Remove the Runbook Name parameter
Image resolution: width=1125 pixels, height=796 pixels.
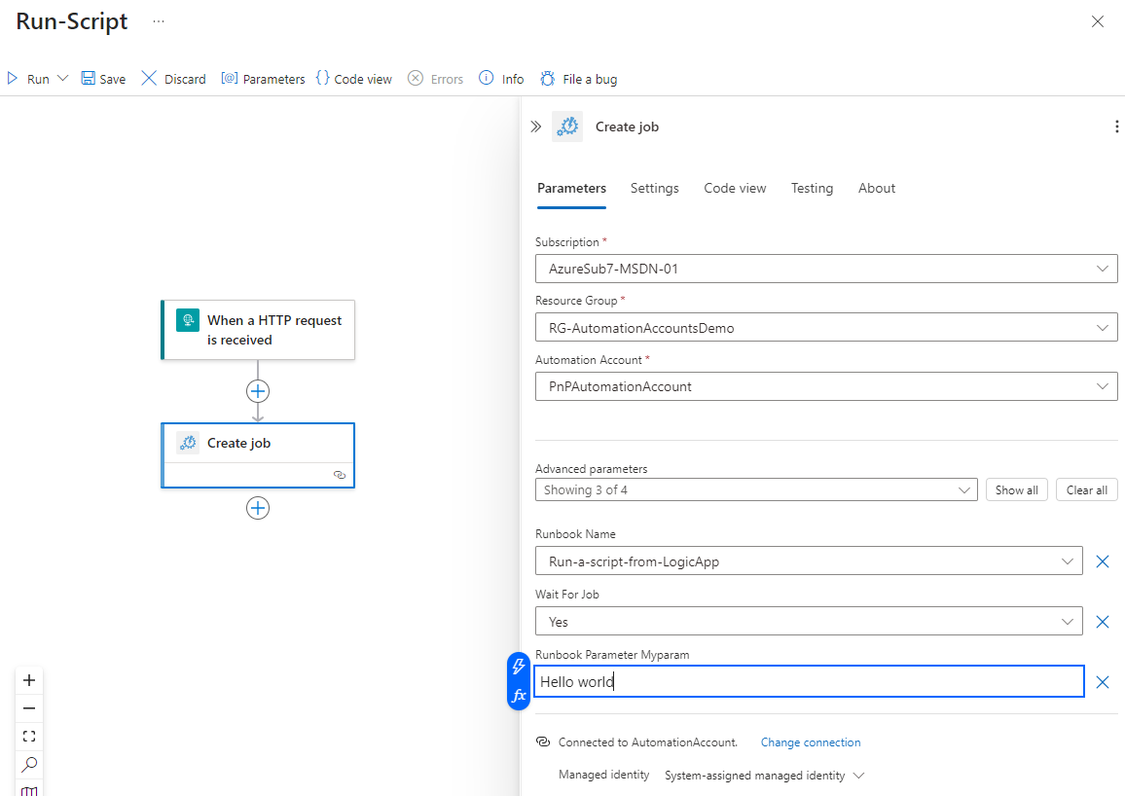click(x=1103, y=561)
